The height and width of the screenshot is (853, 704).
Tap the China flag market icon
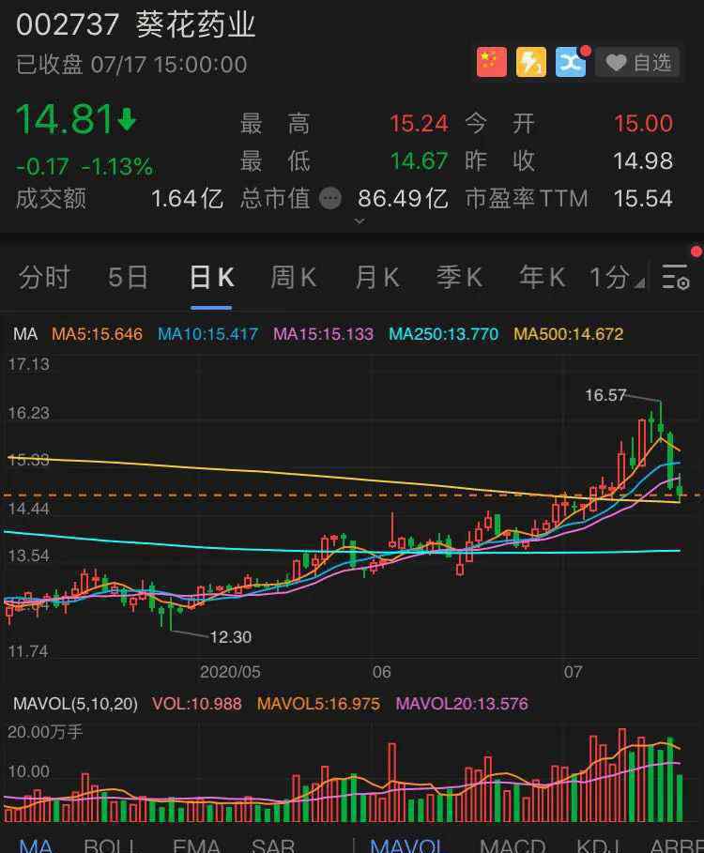pos(491,62)
